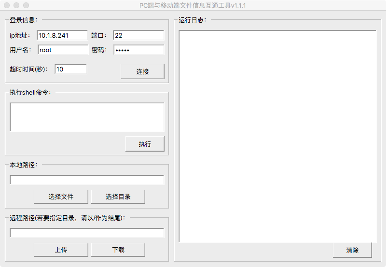Focus the 超时时间 timeout field

click(71, 69)
